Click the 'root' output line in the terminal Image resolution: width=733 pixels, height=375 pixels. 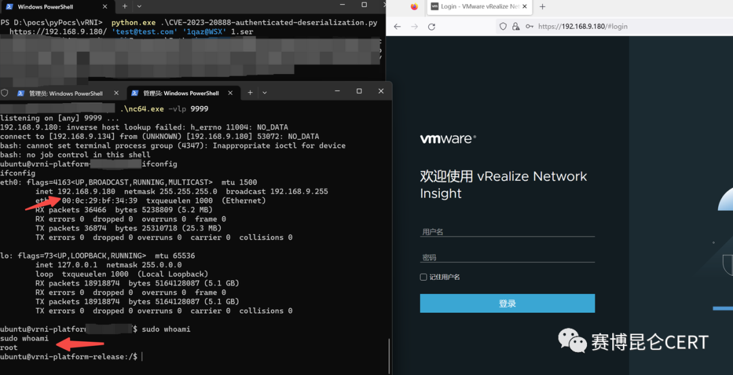click(9, 347)
